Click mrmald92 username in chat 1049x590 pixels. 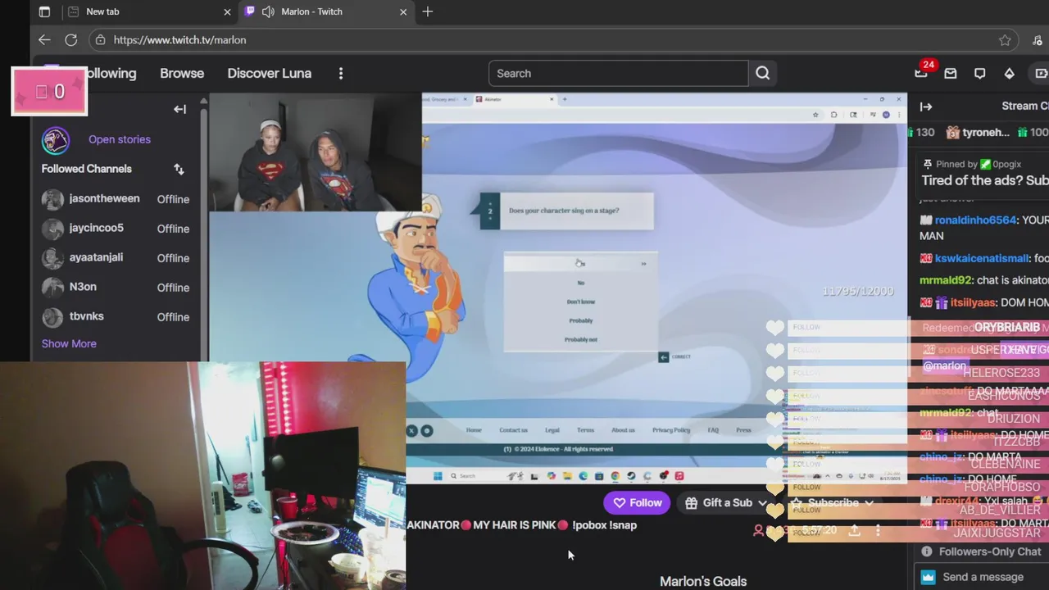(x=945, y=280)
